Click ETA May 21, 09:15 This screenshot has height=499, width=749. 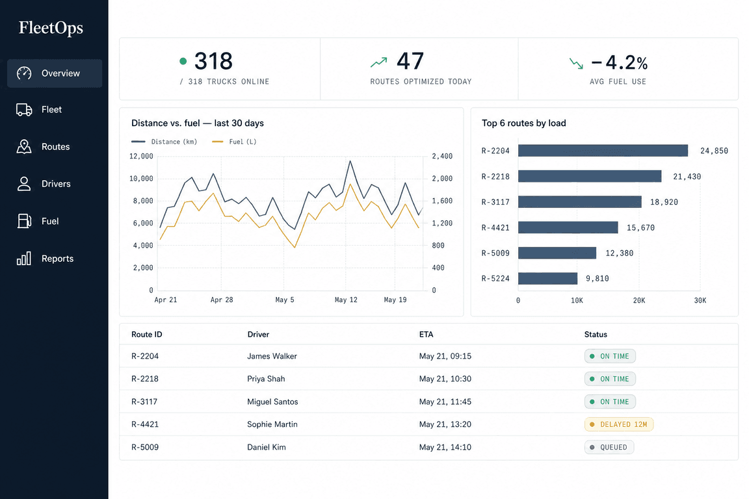[x=445, y=356]
